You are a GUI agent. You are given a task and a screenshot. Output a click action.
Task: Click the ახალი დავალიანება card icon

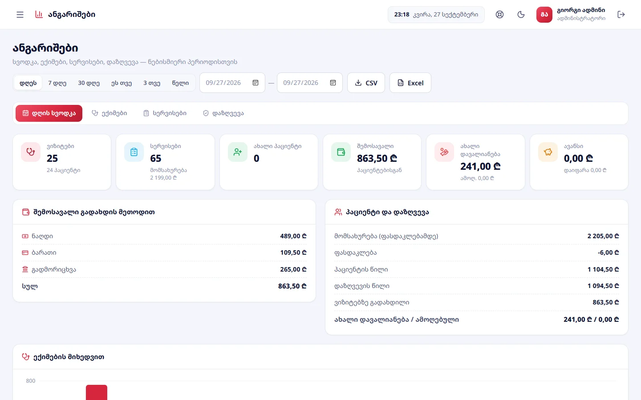click(444, 152)
